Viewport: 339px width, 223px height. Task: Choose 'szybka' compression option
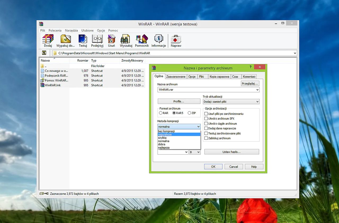pos(179,138)
